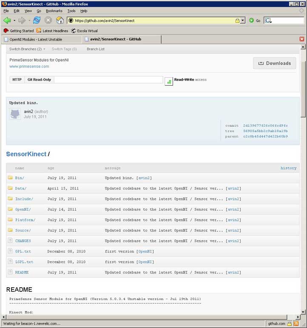Open the Escola Virtual bookmark
This screenshot has width=307, height=328.
[84, 31]
